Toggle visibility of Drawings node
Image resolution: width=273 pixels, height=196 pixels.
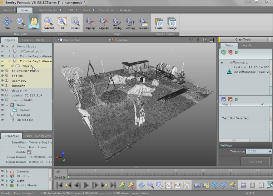coord(2,115)
